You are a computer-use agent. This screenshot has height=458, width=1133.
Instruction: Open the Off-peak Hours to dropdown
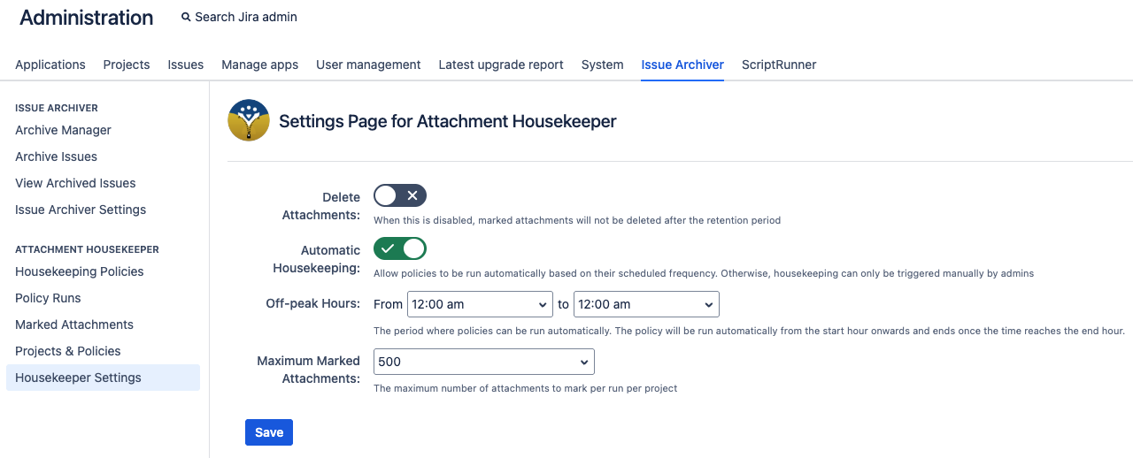[646, 304]
